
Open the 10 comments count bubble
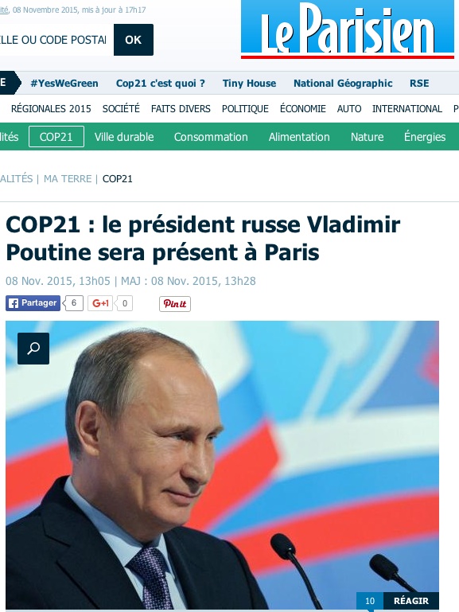point(370,601)
